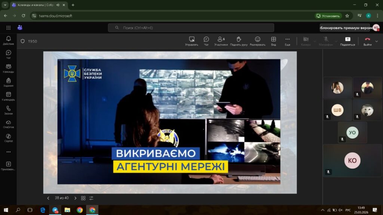Expand the Выйти leave options arrow

(x=376, y=41)
